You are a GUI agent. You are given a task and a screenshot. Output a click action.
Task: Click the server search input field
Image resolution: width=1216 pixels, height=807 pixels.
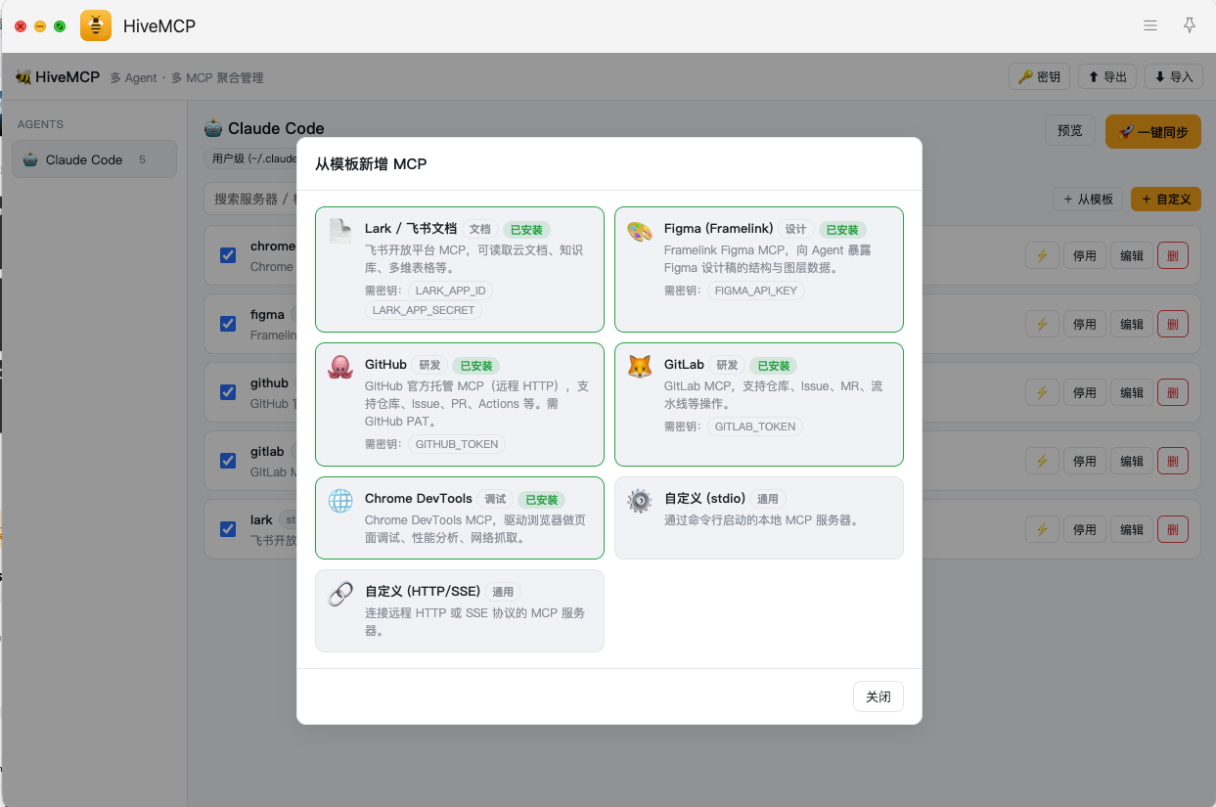pos(250,199)
